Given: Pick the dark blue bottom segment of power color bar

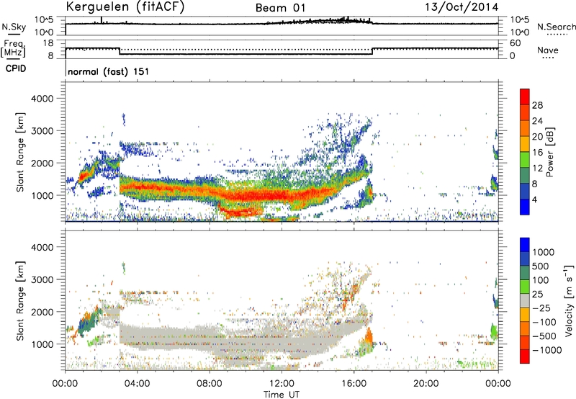Looking at the screenshot, I should click(525, 207).
